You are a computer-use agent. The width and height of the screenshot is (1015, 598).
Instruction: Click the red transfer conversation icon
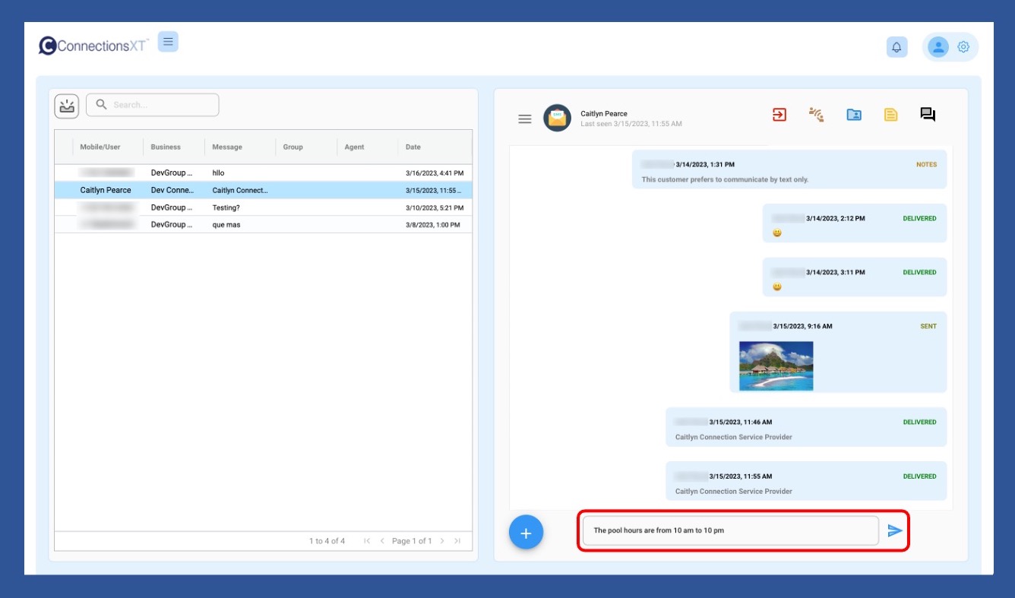click(779, 115)
